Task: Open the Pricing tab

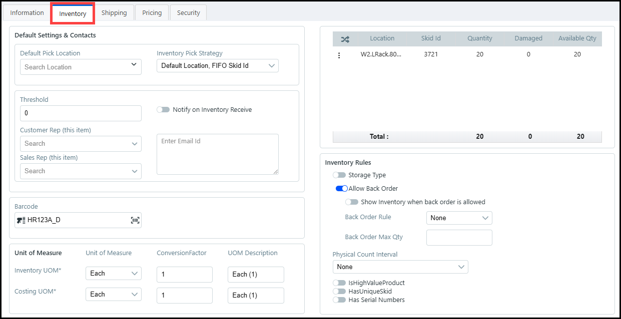Action: 152,13
